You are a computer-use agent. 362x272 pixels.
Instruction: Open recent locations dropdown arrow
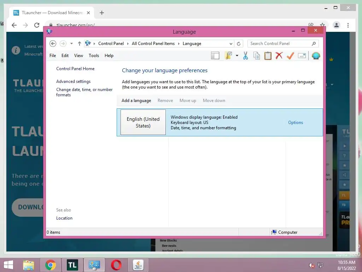coord(71,44)
